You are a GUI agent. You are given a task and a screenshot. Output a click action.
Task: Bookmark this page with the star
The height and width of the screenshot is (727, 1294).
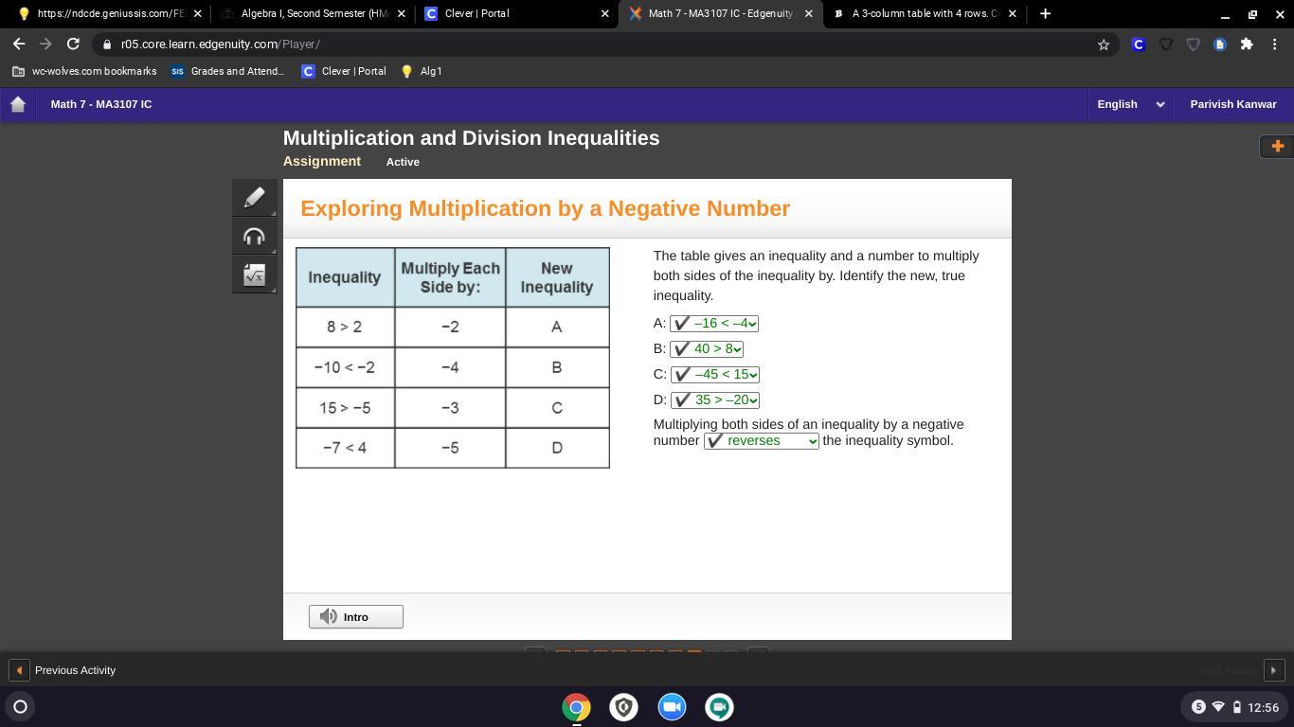click(1104, 44)
